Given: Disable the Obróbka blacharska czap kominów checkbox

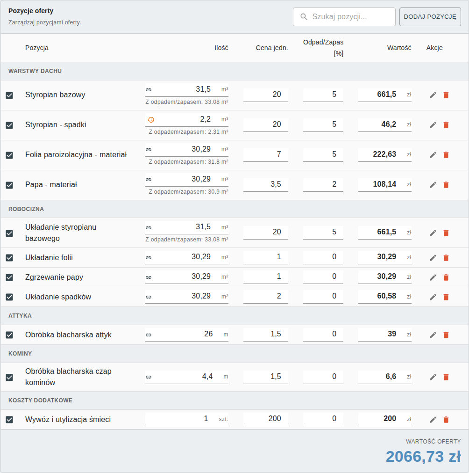Looking at the screenshot, I should (x=9, y=378).
